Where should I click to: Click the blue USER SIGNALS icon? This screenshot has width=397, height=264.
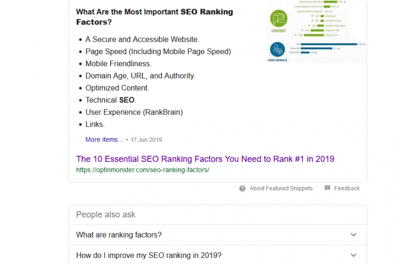click(278, 50)
